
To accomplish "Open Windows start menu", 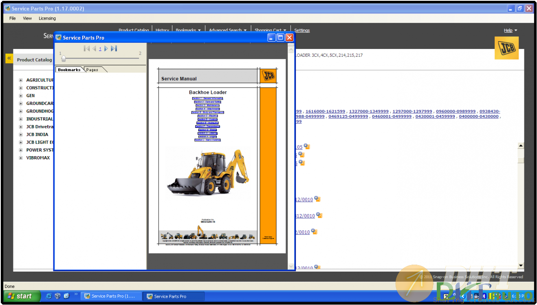I will pos(22,296).
